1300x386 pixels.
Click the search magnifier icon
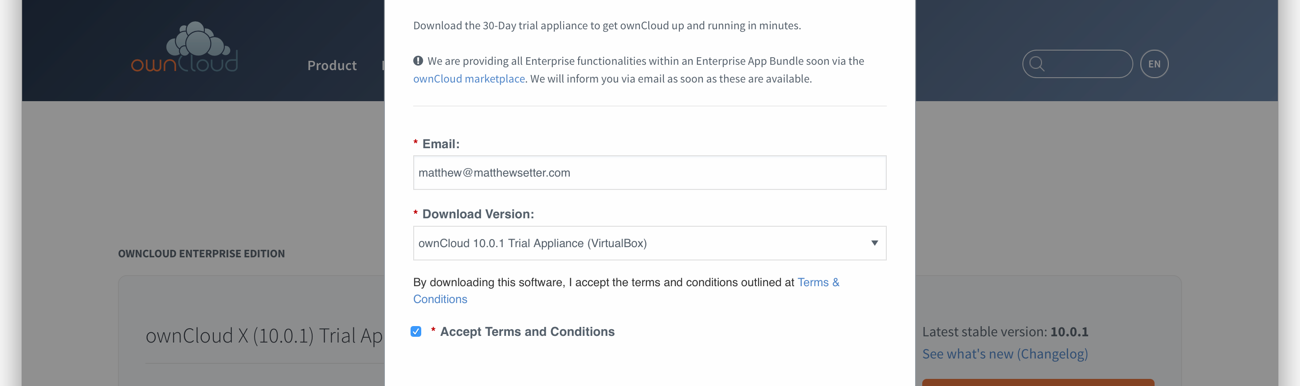pos(1037,63)
